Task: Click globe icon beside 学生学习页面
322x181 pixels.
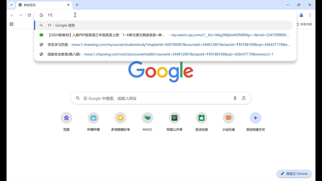Action: [42, 44]
